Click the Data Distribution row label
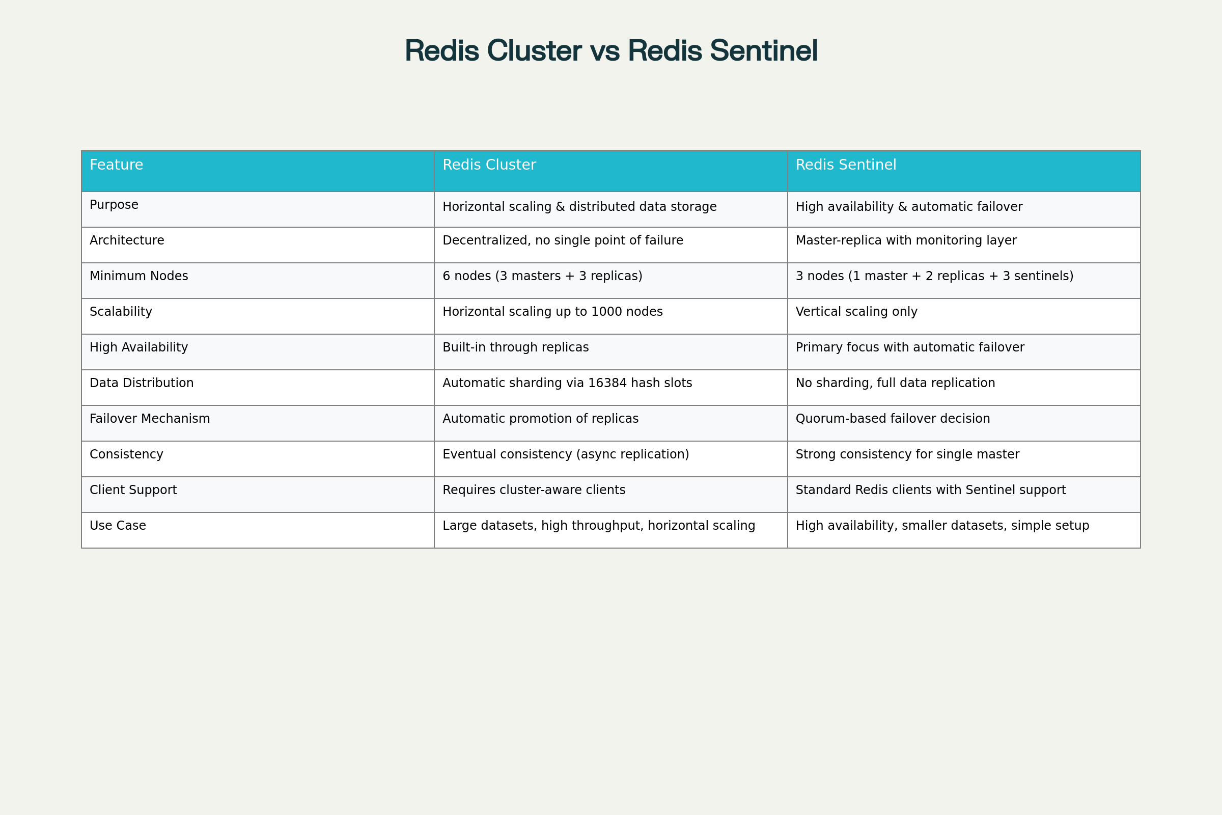Screen dimensions: 1222x815 142,383
